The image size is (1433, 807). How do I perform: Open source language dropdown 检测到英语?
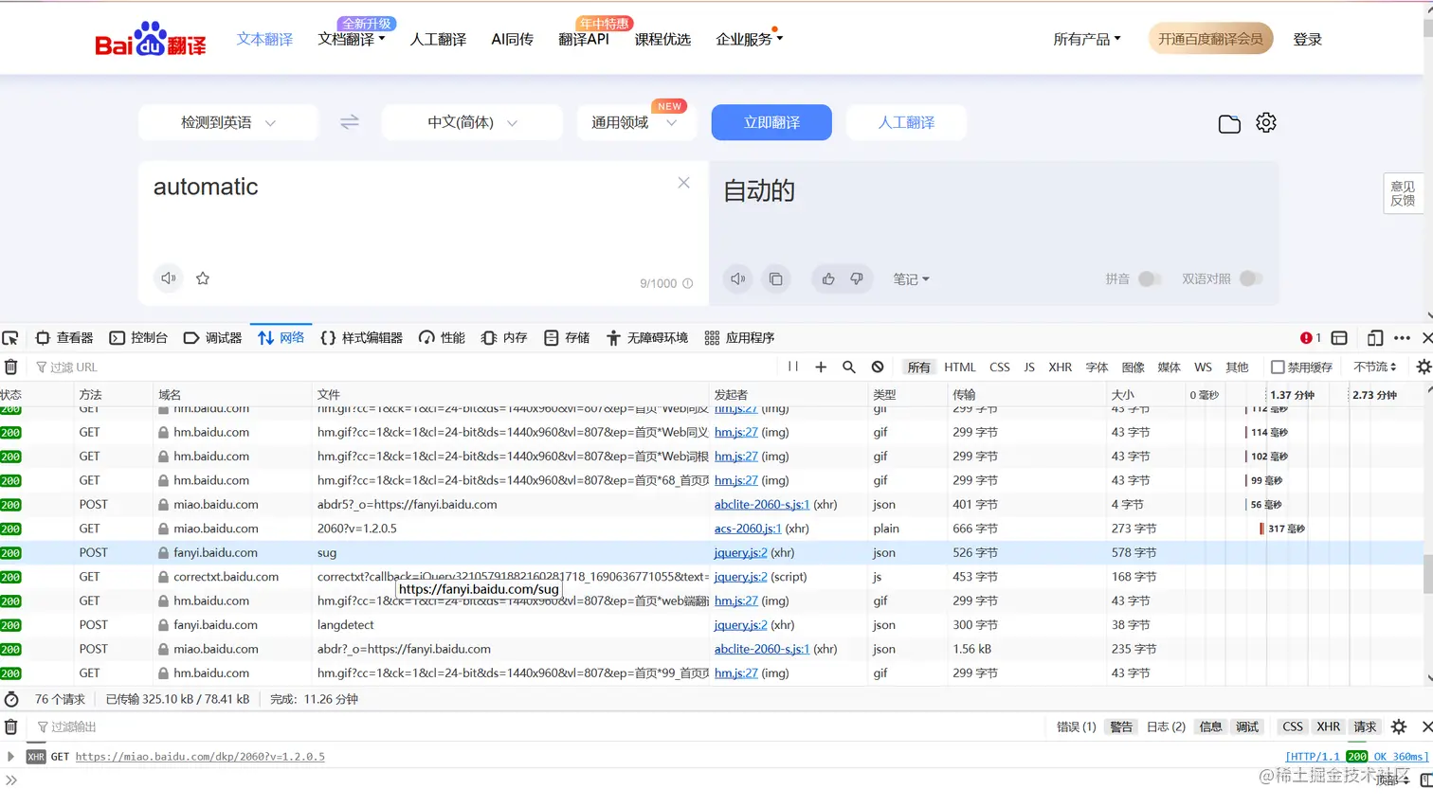click(x=228, y=122)
